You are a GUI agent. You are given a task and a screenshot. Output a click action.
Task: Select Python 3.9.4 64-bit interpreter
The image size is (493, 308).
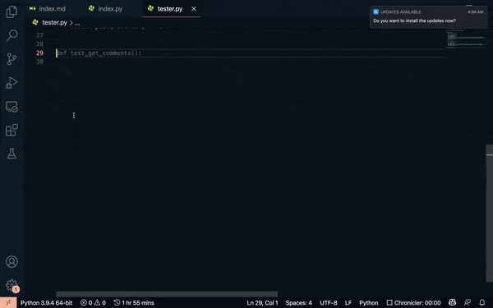(46, 302)
